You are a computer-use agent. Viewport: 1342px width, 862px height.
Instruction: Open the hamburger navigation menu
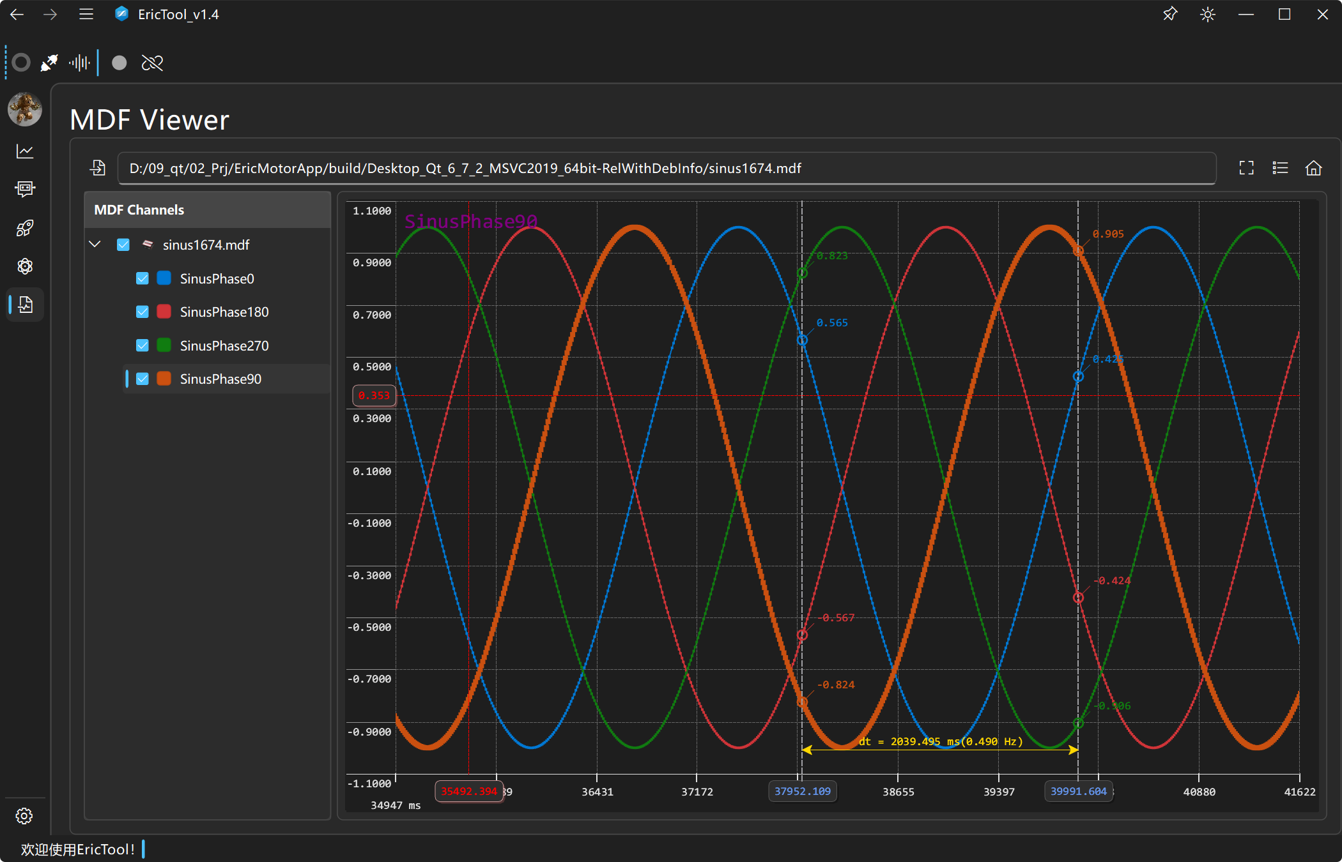coord(86,14)
